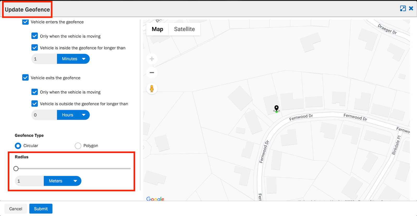417x216 pixels.
Task: Click the outside-duration field showing 0
Action: click(x=44, y=115)
